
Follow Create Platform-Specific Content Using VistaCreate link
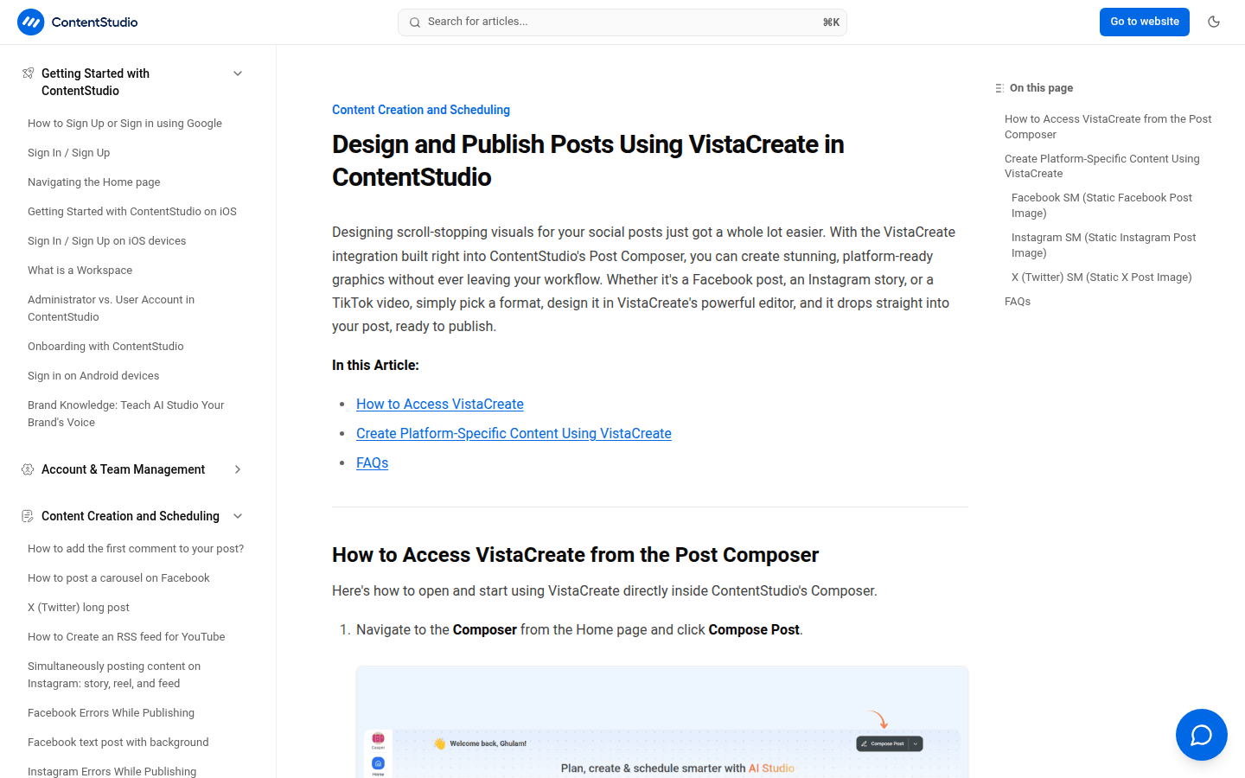514,433
